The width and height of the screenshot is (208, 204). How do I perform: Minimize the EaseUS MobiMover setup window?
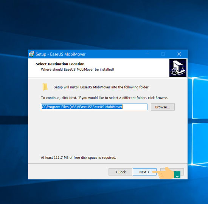tap(147, 54)
